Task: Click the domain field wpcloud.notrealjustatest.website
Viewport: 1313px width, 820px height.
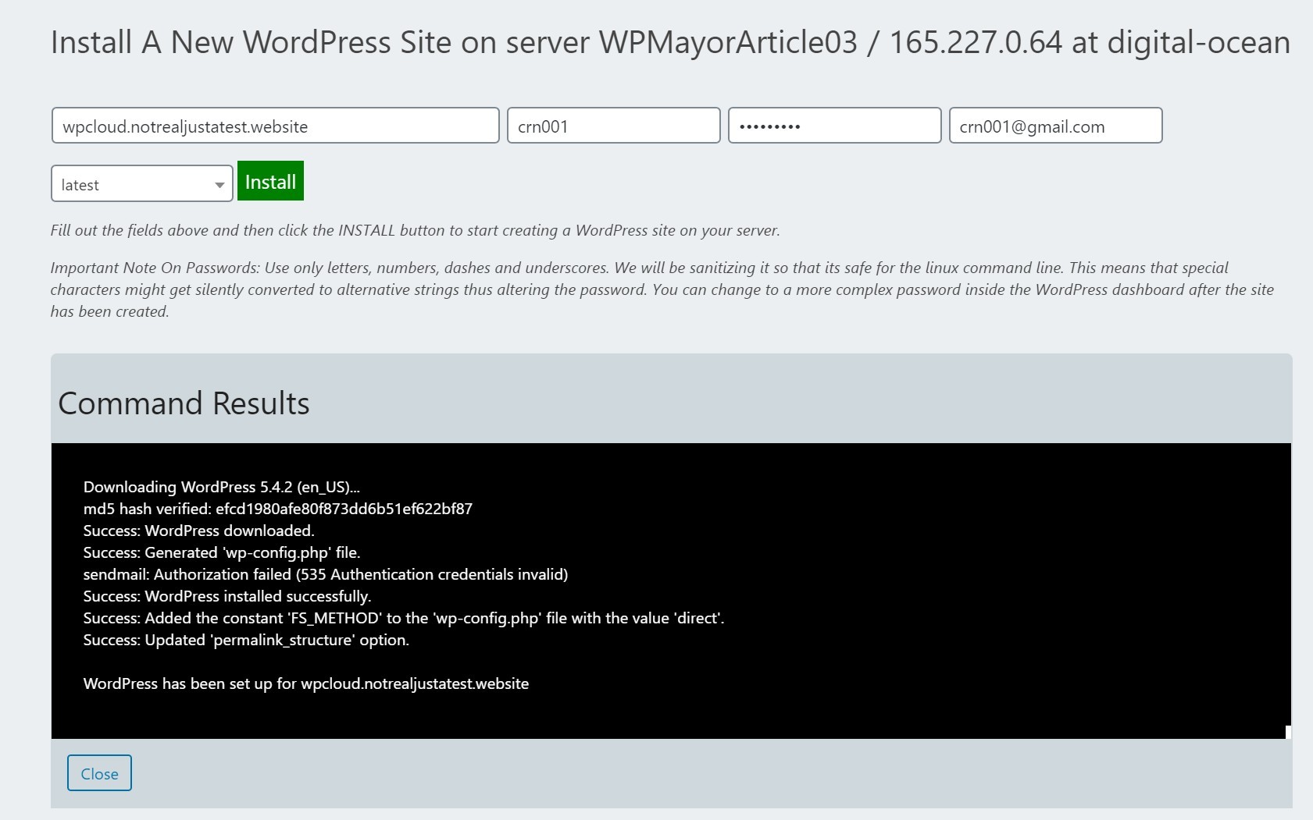Action: tap(275, 126)
